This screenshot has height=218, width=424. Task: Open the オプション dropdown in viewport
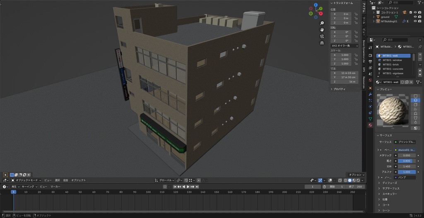tap(356, 175)
